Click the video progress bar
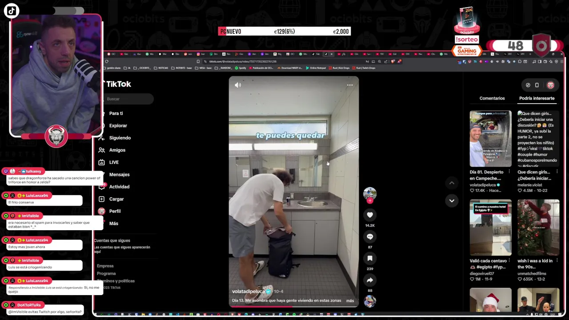Image resolution: width=569 pixels, height=320 pixels. tap(294, 306)
